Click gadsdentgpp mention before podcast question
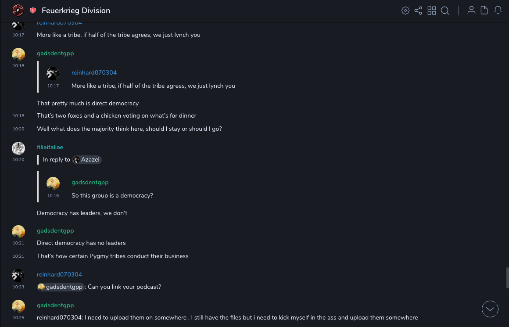 click(61, 287)
